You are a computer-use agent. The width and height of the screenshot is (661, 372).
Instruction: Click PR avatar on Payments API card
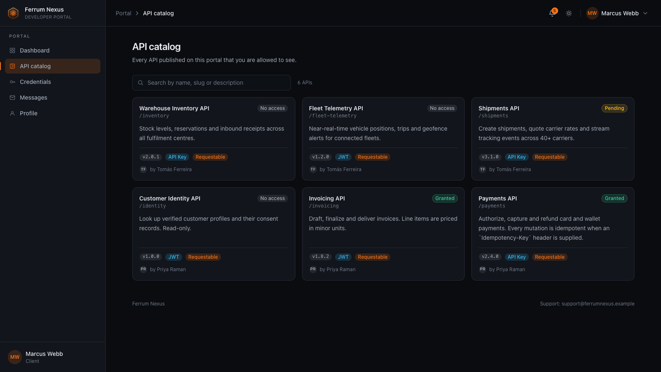tap(483, 269)
